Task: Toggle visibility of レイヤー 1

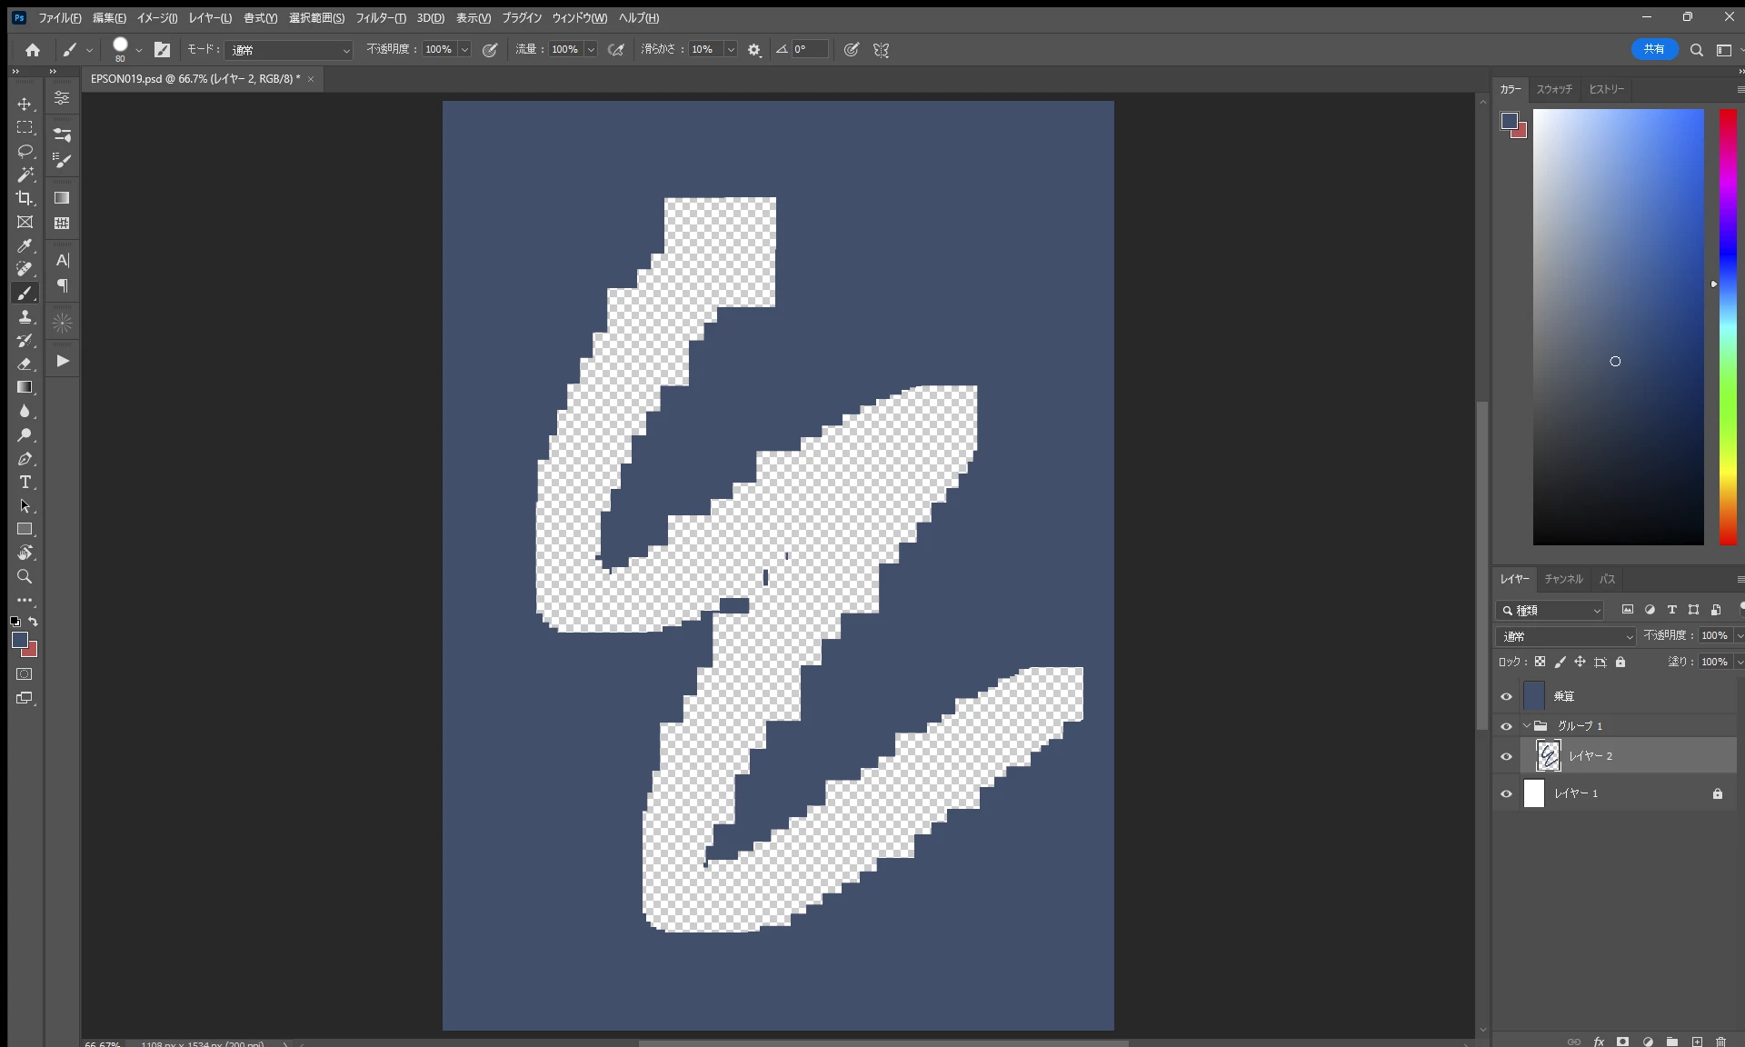Action: (x=1506, y=793)
